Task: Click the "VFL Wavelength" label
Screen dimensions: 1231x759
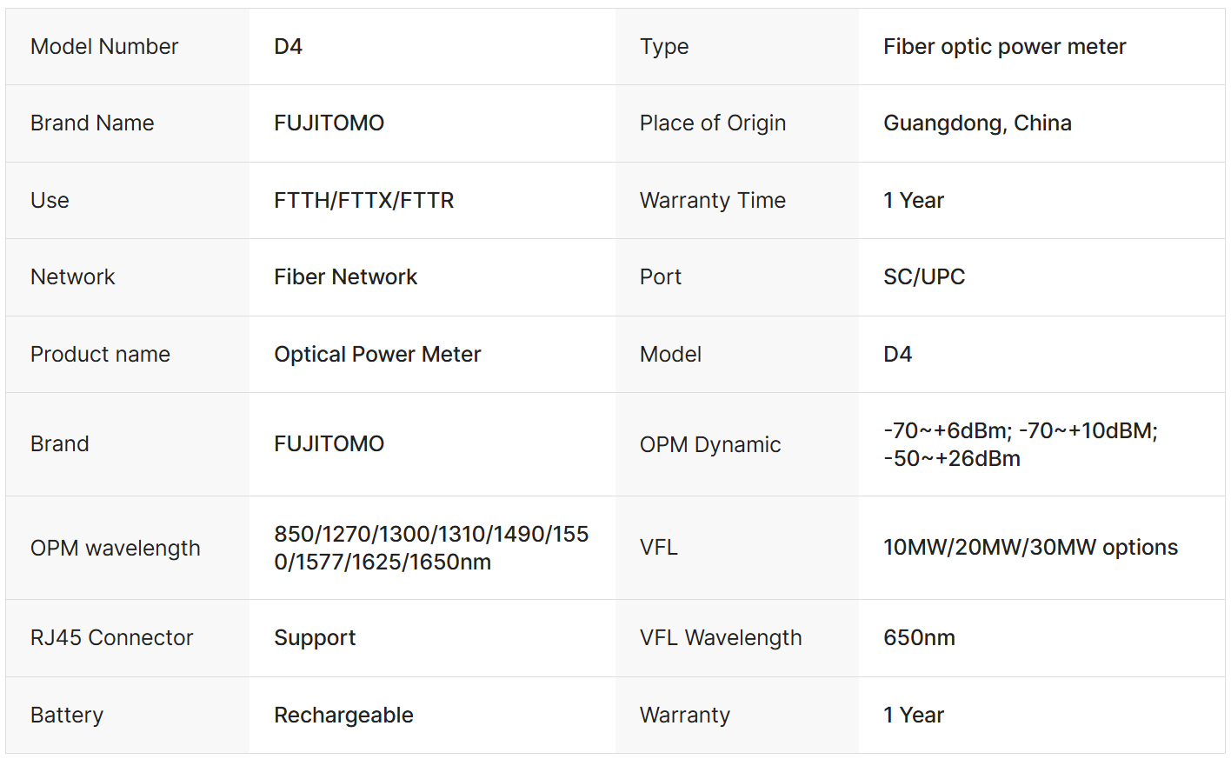Action: (x=720, y=638)
